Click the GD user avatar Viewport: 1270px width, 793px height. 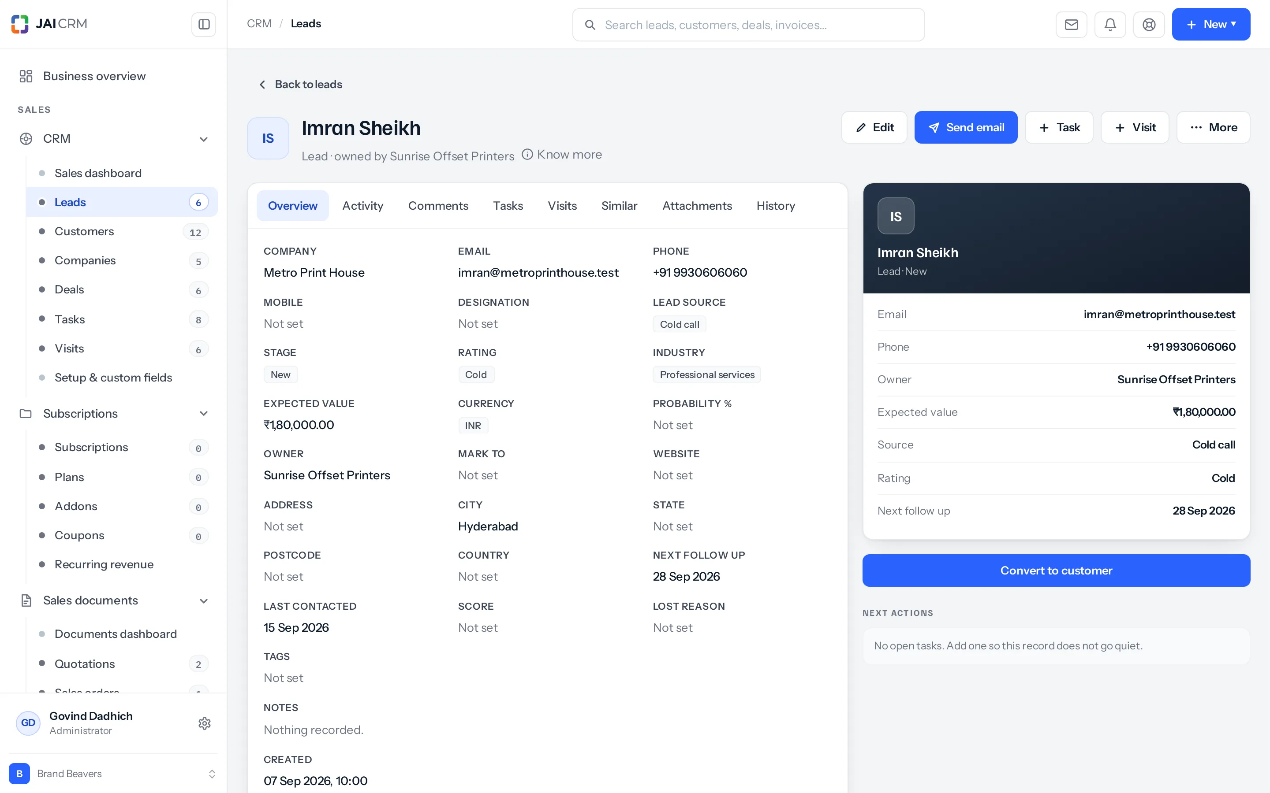[x=28, y=723]
